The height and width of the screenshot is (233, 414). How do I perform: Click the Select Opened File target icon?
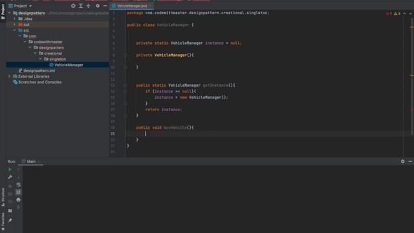[73, 6]
